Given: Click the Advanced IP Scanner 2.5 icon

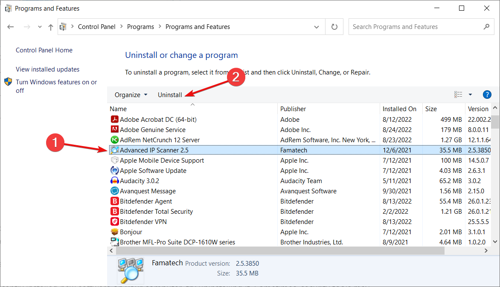Looking at the screenshot, I should pyautogui.click(x=114, y=150).
